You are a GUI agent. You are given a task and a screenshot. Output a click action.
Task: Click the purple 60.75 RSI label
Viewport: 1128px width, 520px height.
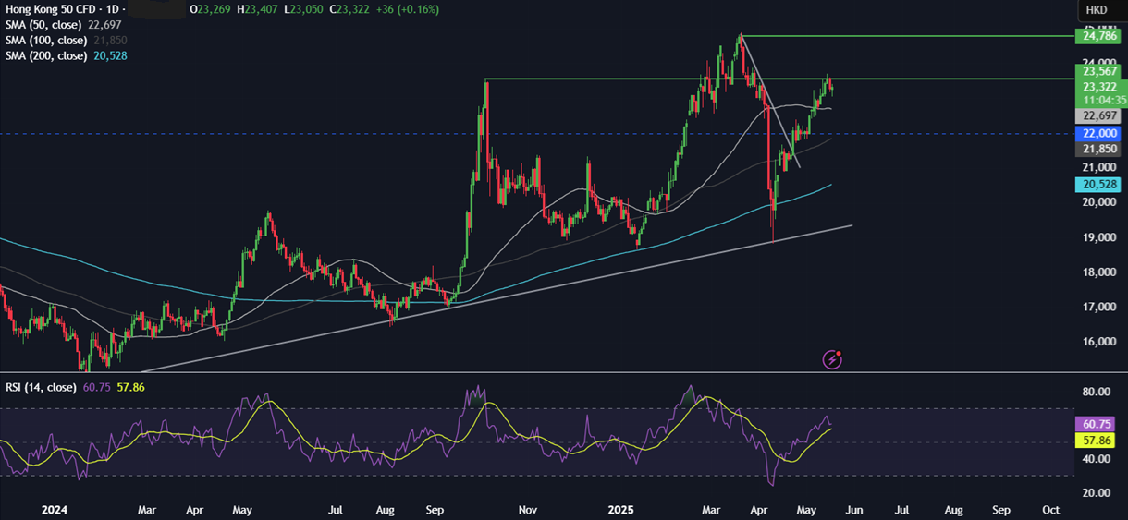point(1096,423)
